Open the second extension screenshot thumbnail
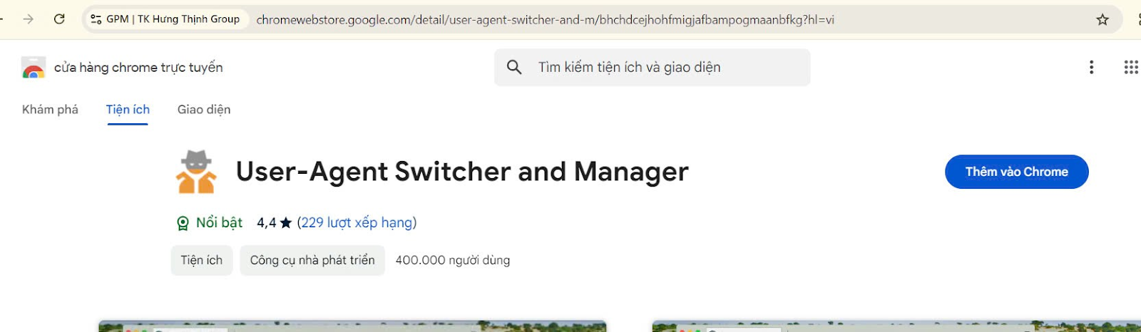 [x=896, y=326]
